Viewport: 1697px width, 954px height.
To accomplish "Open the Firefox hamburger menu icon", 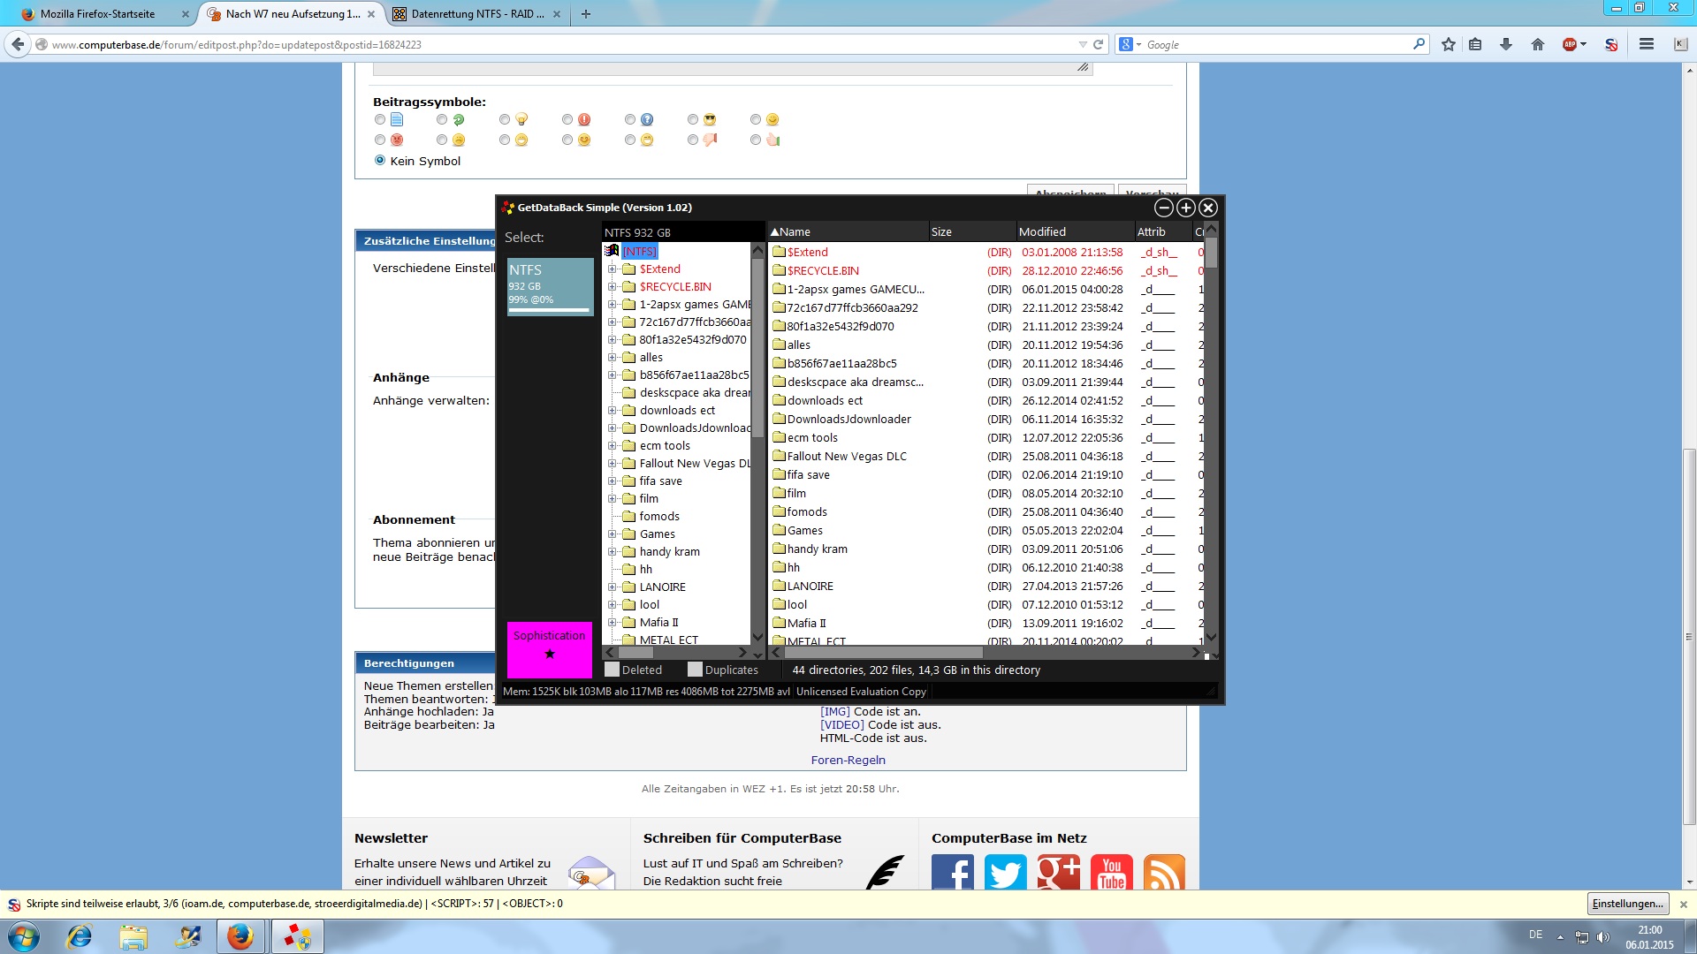I will click(1646, 44).
